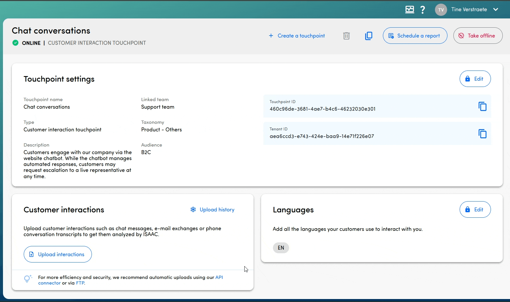The height and width of the screenshot is (302, 510).
Task: Edit the Languages section
Action: [475, 209]
